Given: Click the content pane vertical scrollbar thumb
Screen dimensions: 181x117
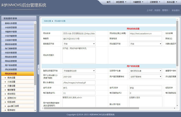Looking at the screenshot, I should (177, 43).
